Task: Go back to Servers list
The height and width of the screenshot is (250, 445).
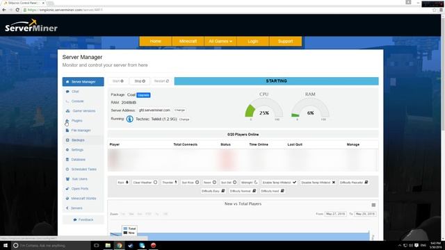Action: [83, 208]
